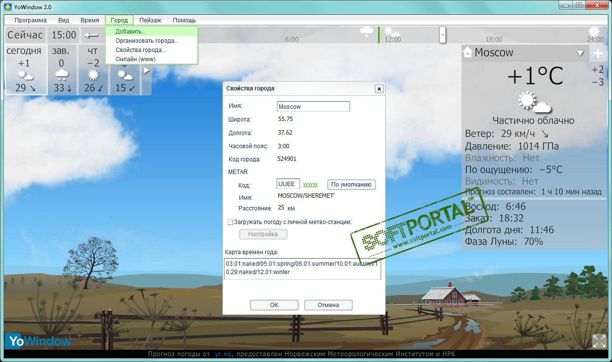Image resolution: width=612 pixels, height=362 pixels.
Task: Click the back arrow time icon
Action: click(91, 35)
